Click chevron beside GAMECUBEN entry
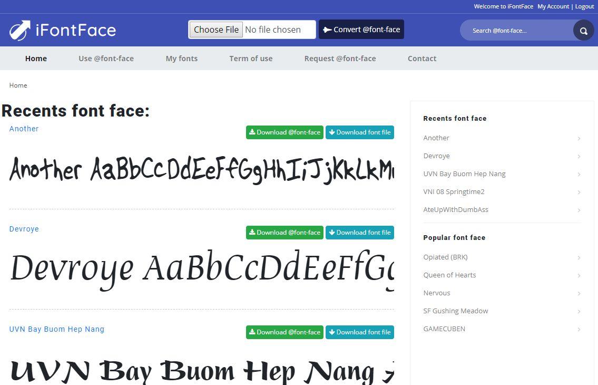This screenshot has width=598, height=385. (579, 330)
